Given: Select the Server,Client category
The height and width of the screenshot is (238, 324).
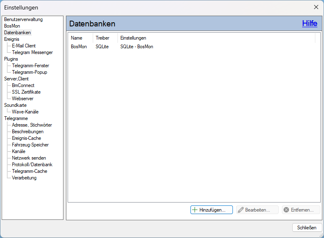Looking at the screenshot, I should pos(16,79).
